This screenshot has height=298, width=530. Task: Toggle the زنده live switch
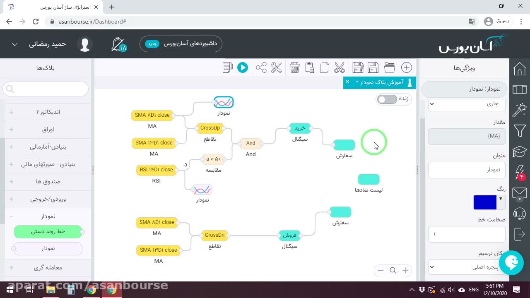coord(387,99)
